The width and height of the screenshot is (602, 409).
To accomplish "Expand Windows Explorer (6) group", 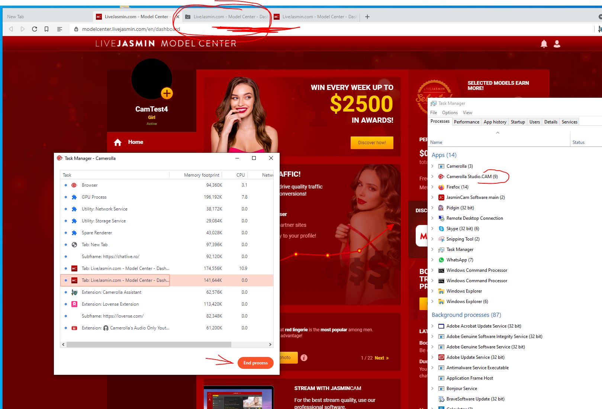I will (432, 302).
